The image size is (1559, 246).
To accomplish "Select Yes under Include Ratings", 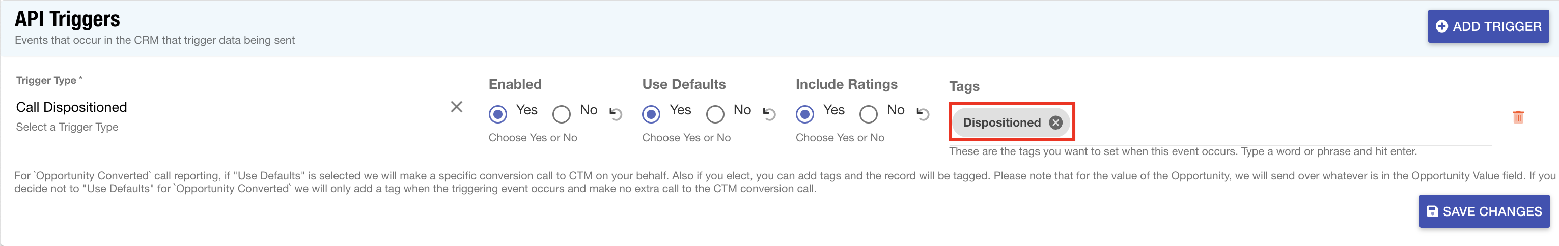I will (x=804, y=114).
